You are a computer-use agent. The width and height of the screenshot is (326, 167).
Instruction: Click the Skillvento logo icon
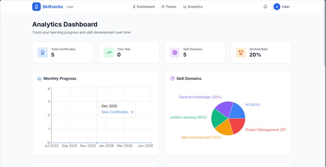pyautogui.click(x=36, y=6)
